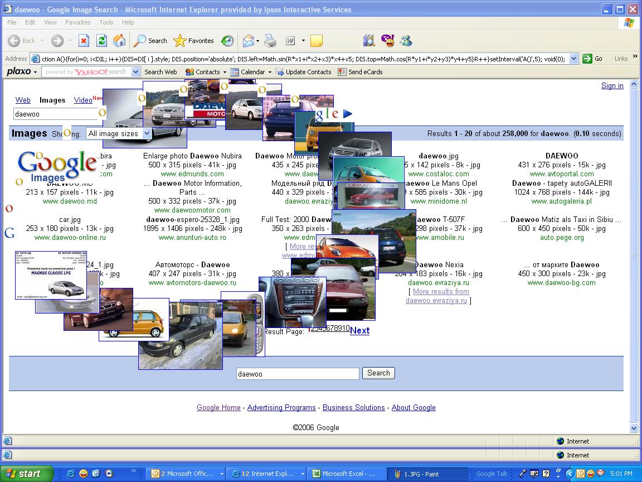Open the Google Home link
Viewport: 642px width, 482px height.
(x=218, y=407)
